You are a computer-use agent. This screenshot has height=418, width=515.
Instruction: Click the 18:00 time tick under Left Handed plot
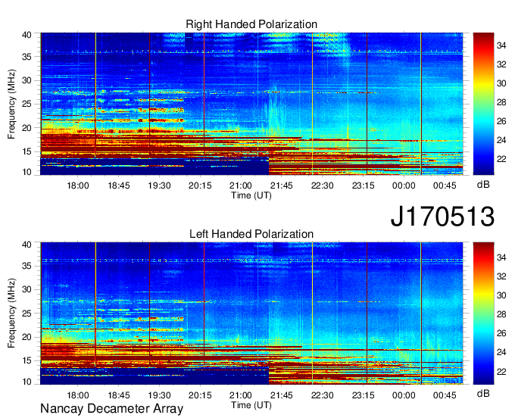click(78, 395)
